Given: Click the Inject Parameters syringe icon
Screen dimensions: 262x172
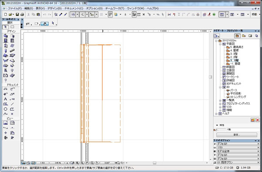Looking at the screenshot, I should click(x=65, y=14).
